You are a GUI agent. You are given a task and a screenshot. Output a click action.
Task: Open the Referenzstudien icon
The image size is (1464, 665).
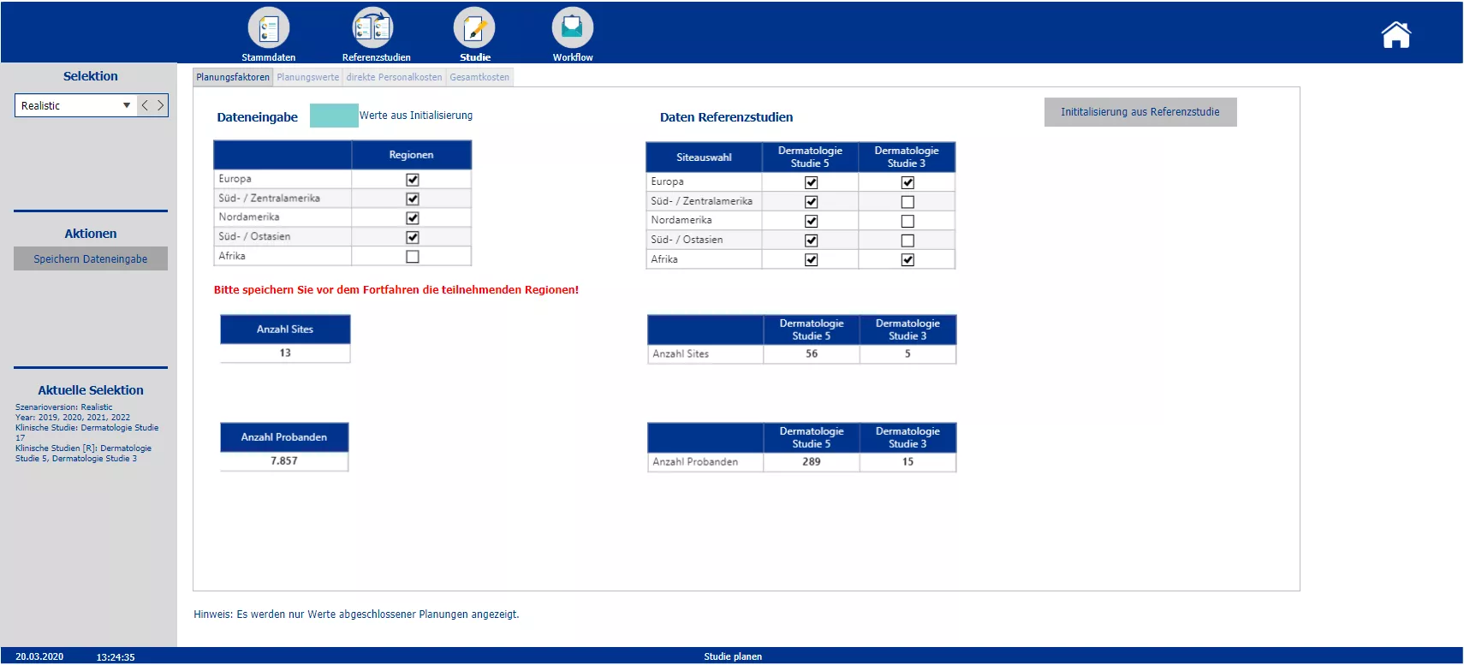373,29
